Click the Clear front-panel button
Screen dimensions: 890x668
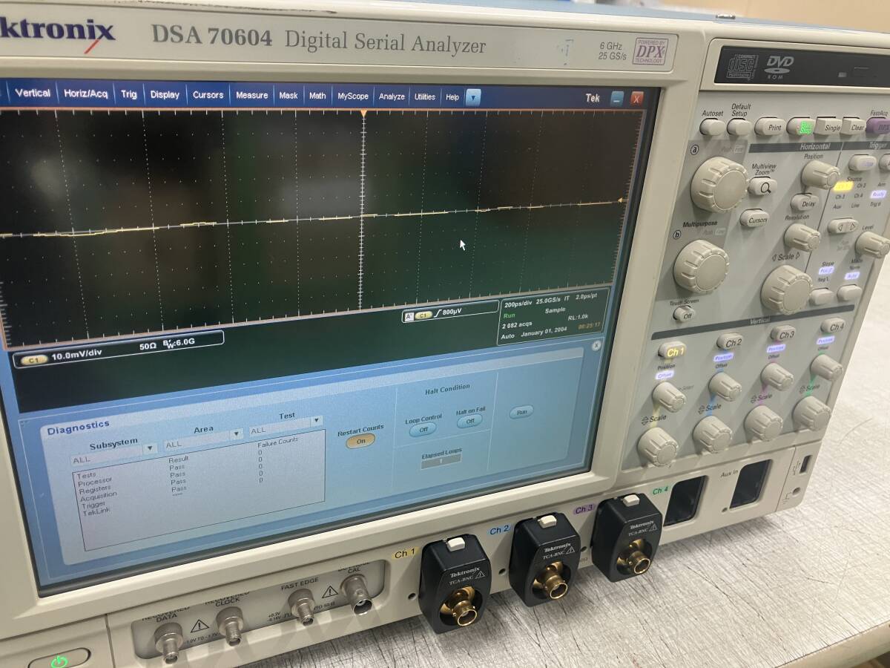(x=854, y=127)
